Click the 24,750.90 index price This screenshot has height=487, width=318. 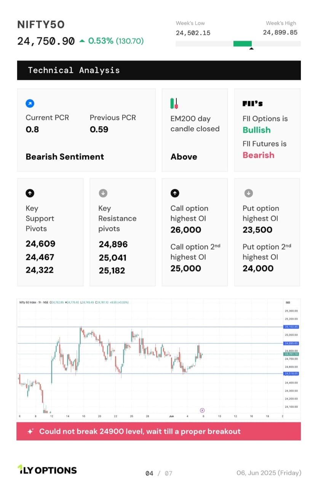[46, 41]
